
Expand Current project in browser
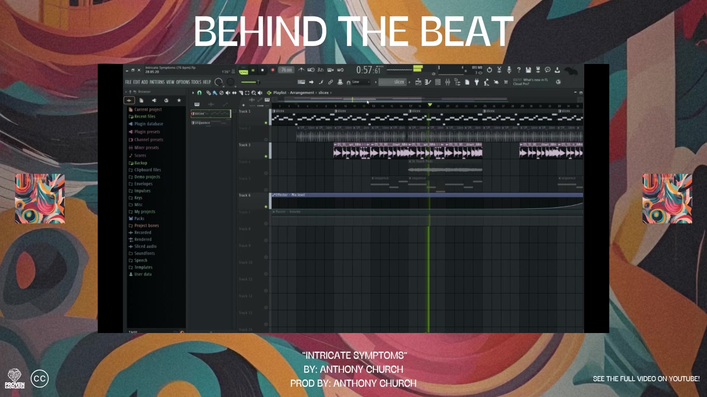[x=145, y=110]
